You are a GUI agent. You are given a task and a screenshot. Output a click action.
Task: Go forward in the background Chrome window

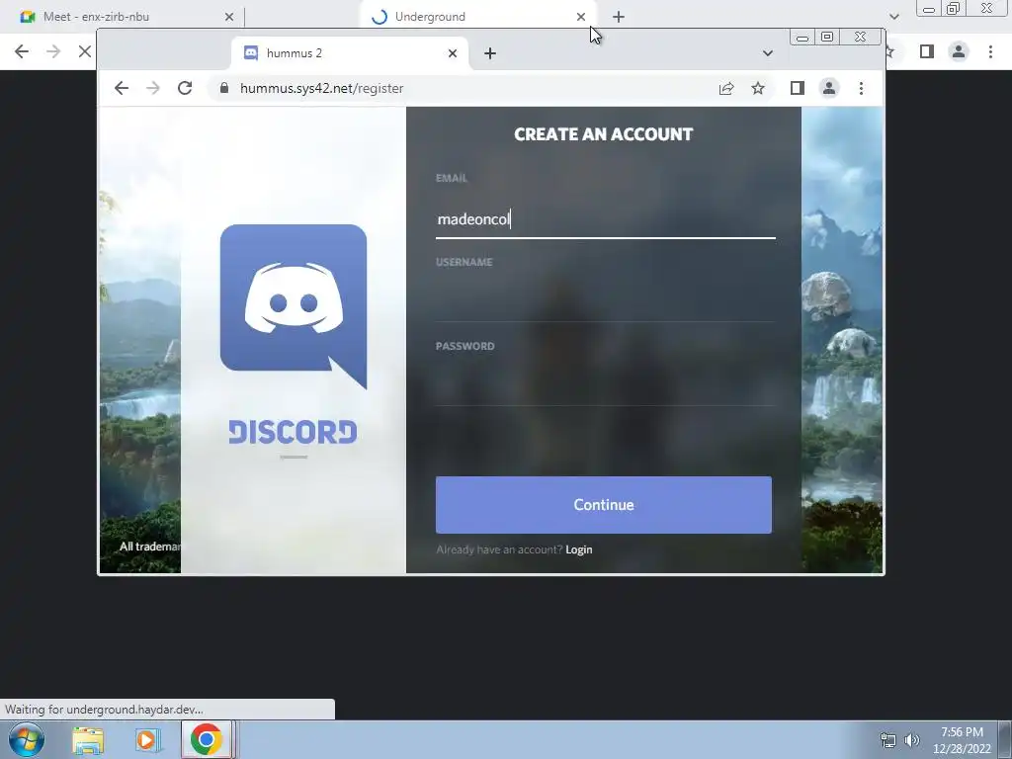click(x=53, y=51)
